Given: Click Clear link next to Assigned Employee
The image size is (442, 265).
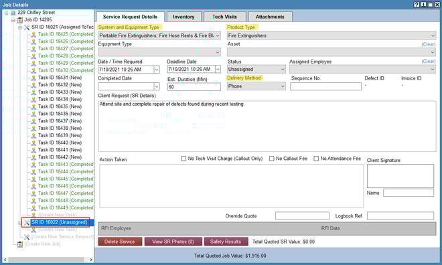Looking at the screenshot, I should pyautogui.click(x=429, y=61).
